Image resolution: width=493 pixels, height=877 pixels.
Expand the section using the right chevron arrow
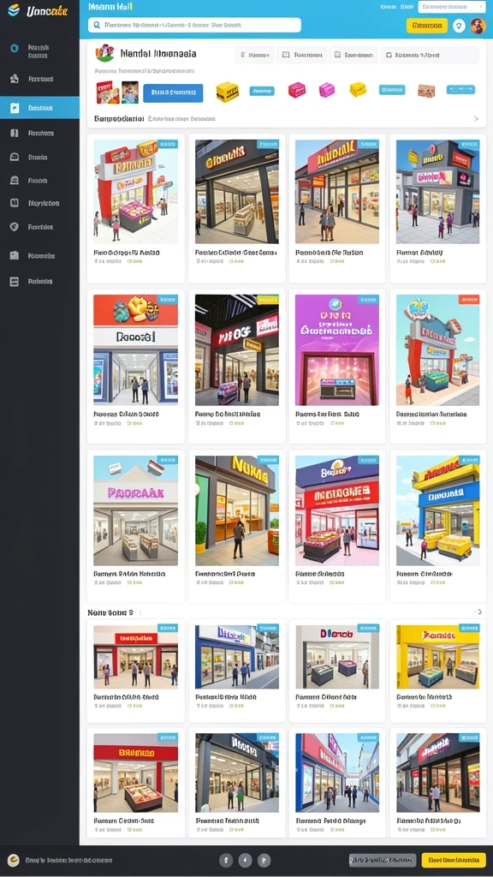[x=476, y=118]
